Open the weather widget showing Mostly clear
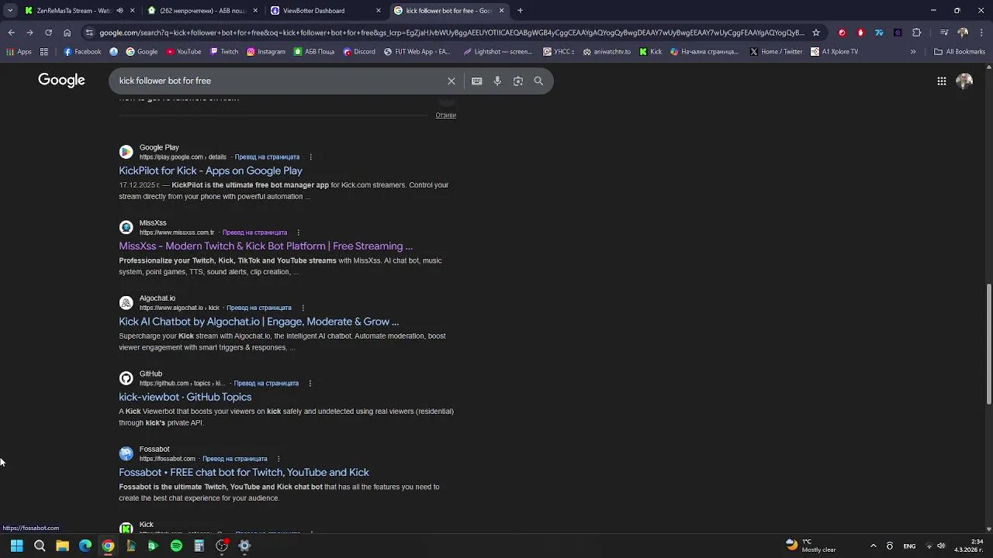993x558 pixels. click(811, 546)
